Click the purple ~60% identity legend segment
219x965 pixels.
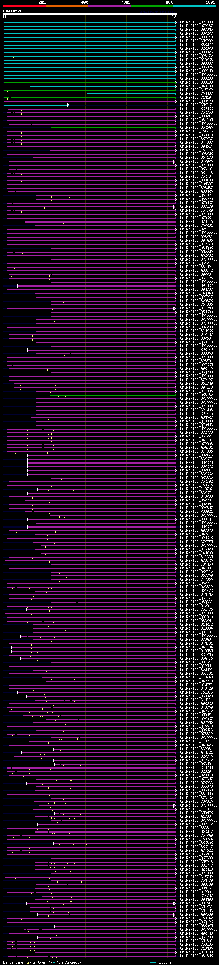tap(110, 6)
